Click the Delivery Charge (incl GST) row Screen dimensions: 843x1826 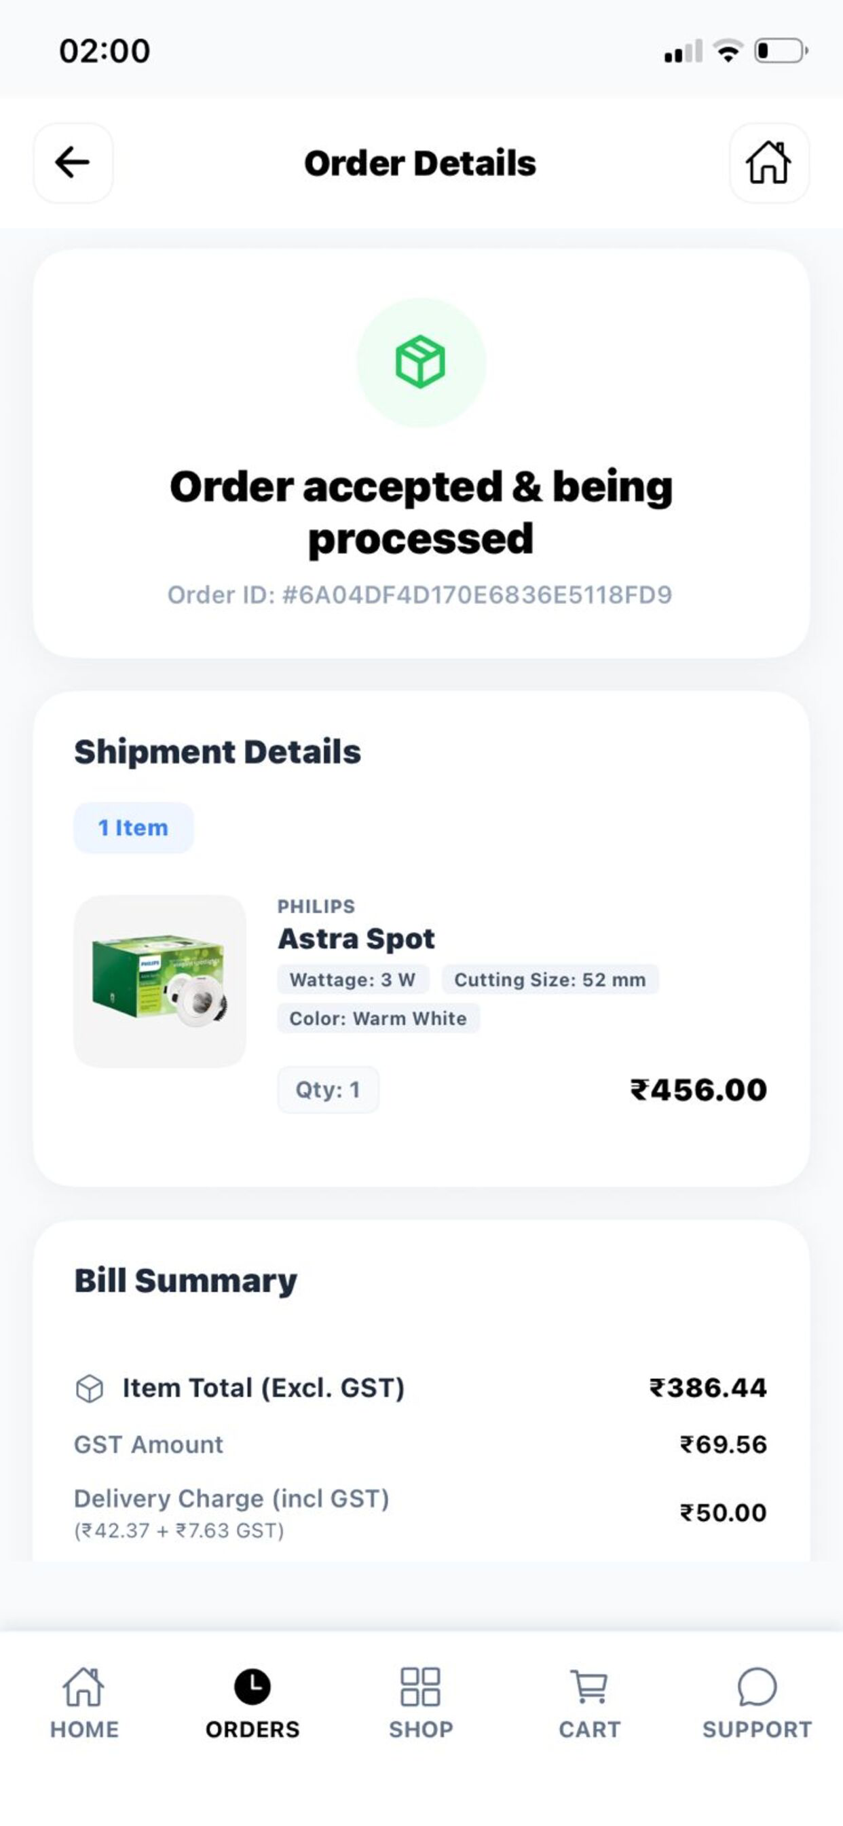(421, 1513)
